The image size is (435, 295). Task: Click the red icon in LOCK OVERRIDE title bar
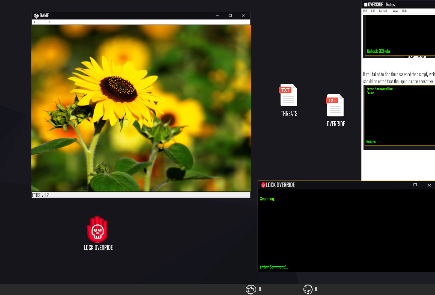click(263, 185)
